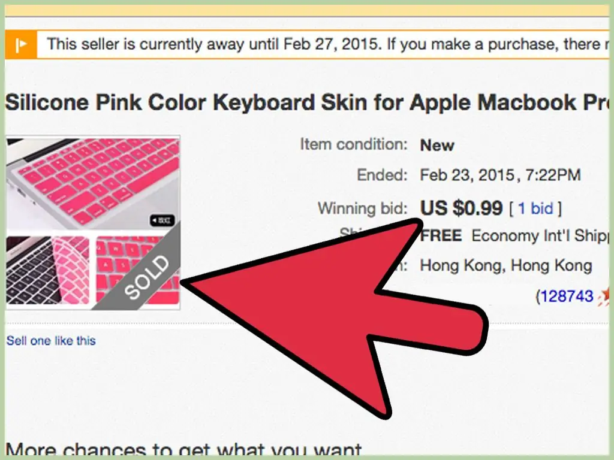Click the US $0.99 winning bid price
The width and height of the screenshot is (614, 460).
(461, 208)
